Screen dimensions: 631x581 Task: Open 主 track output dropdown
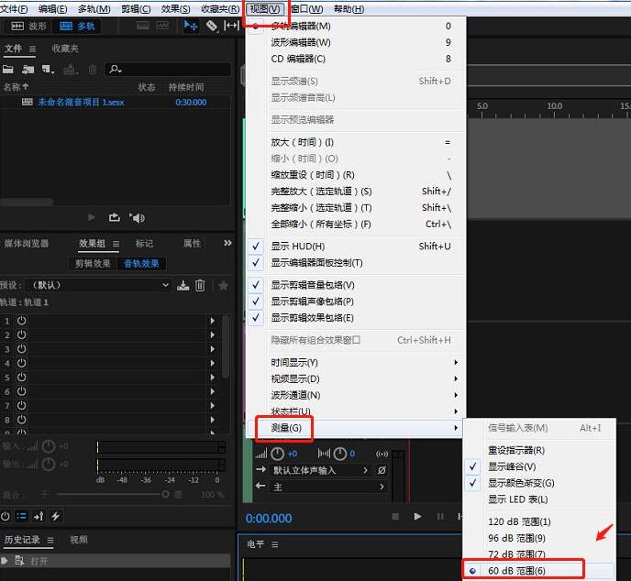328,487
